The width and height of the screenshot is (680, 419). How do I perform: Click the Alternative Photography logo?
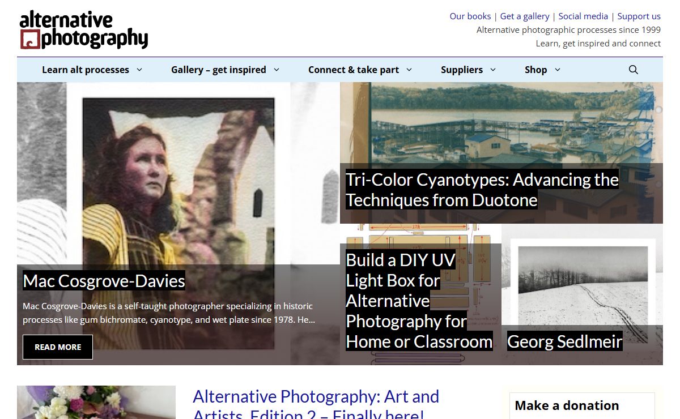tap(84, 29)
